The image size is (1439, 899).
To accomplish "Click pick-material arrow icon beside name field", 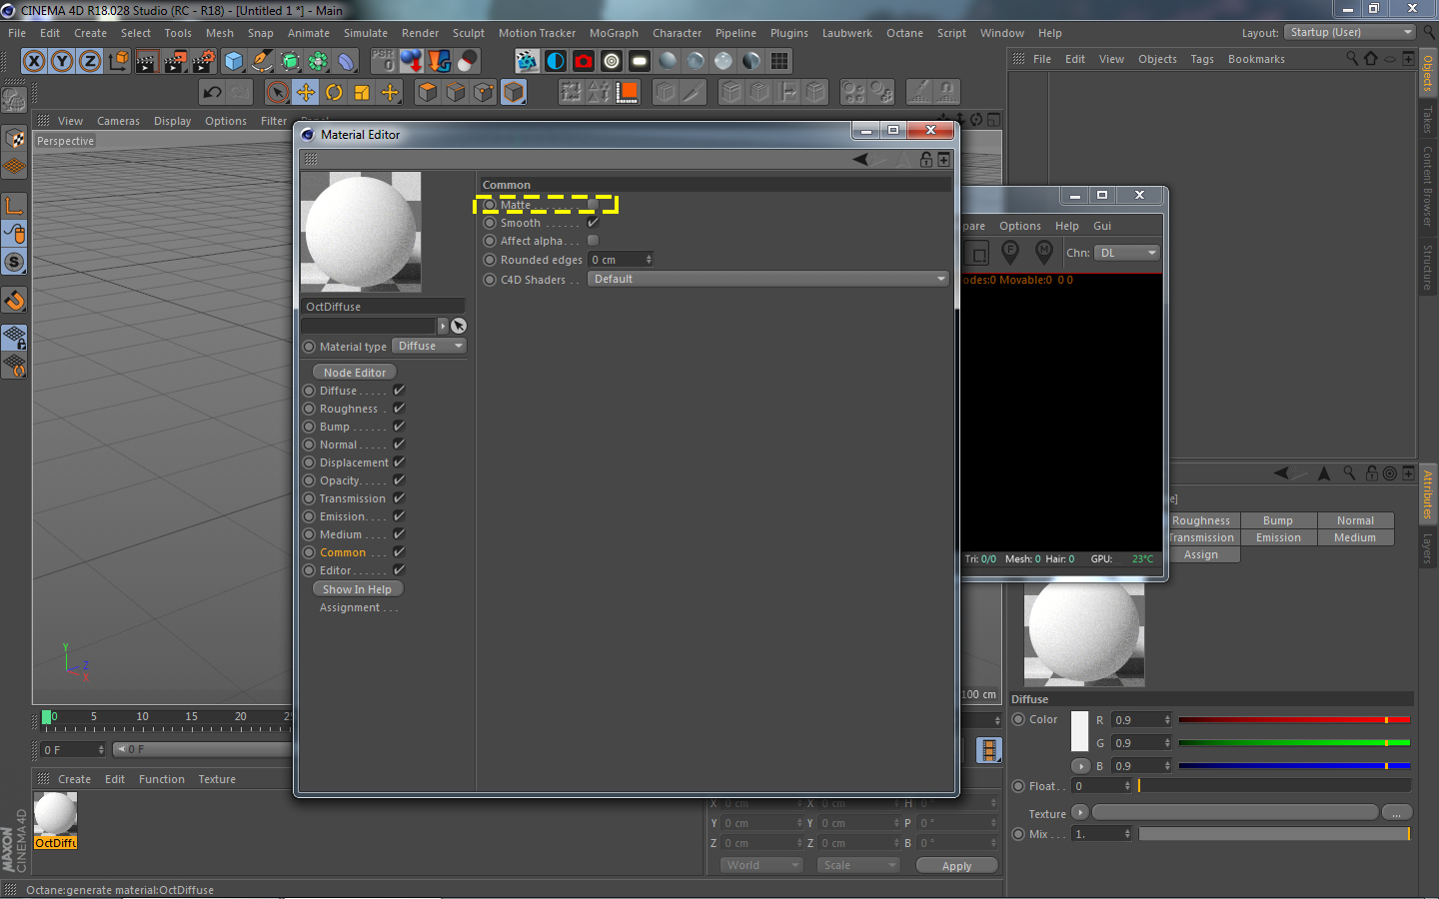I will pyautogui.click(x=459, y=326).
